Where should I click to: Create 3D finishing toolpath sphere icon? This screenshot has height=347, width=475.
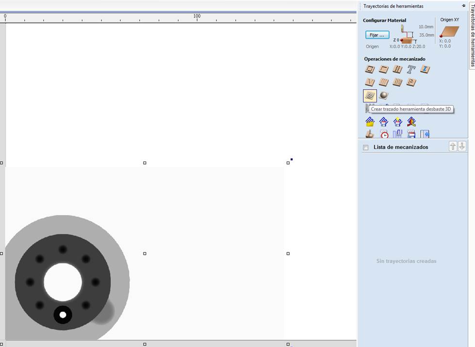384,96
